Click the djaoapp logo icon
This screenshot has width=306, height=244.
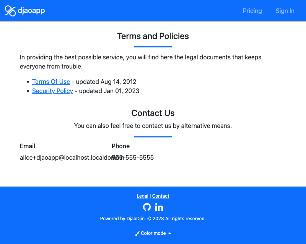tap(10, 11)
